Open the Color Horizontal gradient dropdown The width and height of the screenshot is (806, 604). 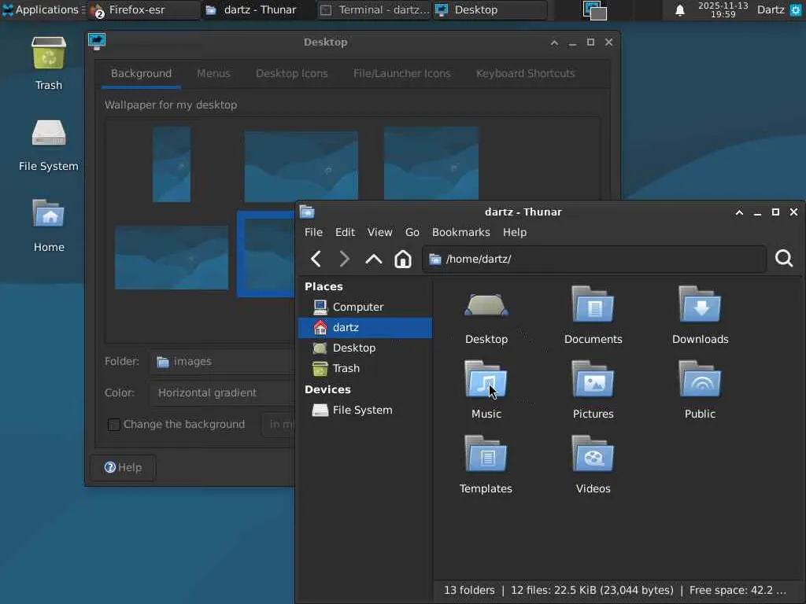pyautogui.click(x=220, y=392)
